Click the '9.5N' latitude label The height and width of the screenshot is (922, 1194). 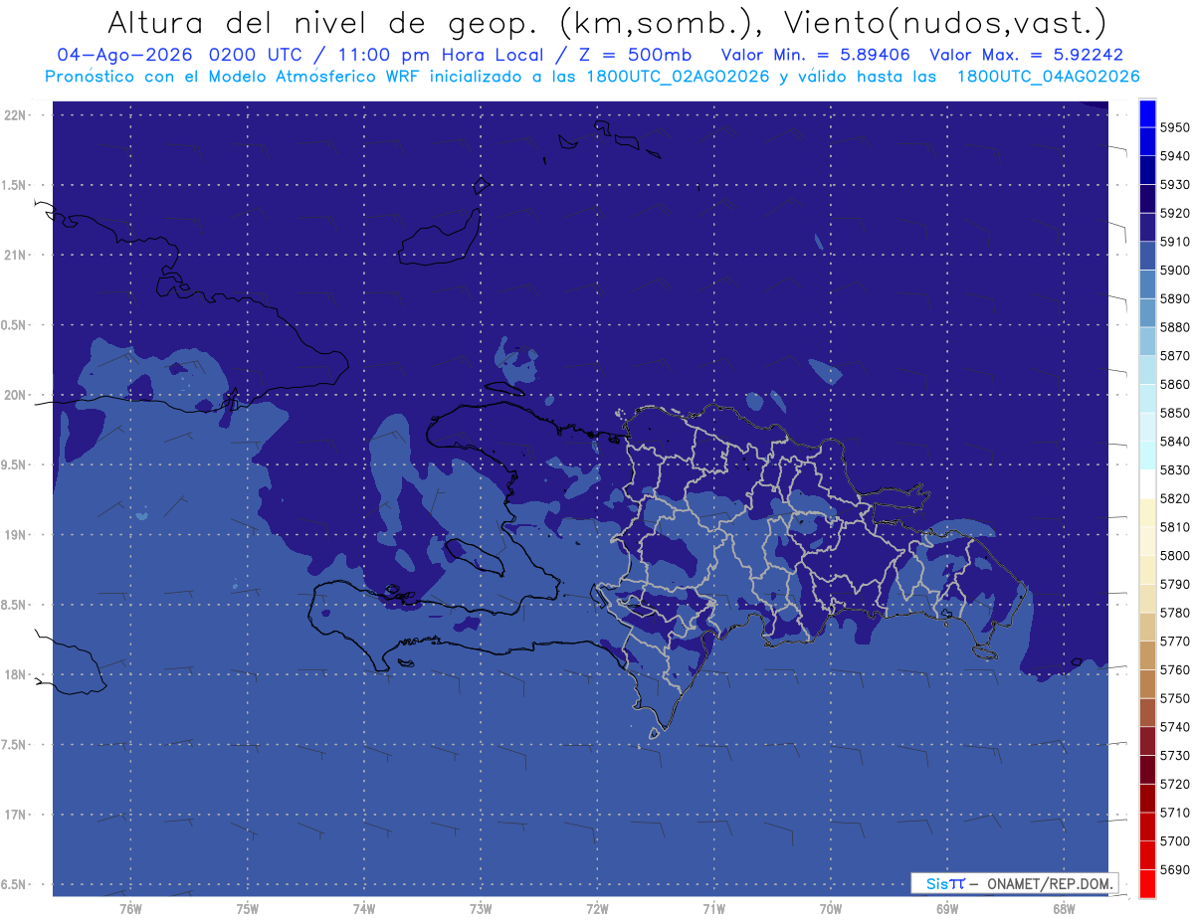[15, 465]
